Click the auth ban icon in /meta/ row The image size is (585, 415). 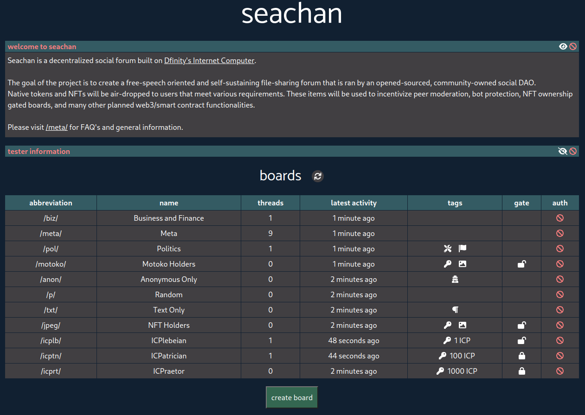560,233
